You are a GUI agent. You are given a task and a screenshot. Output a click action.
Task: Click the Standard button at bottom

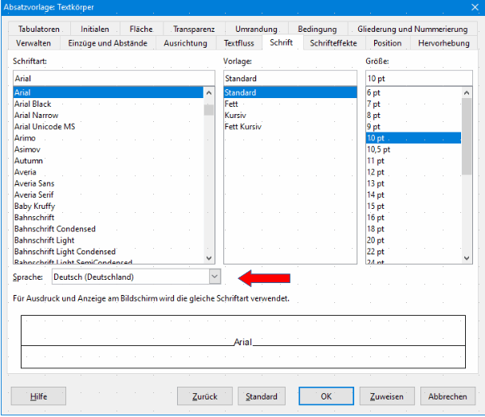pos(262,396)
